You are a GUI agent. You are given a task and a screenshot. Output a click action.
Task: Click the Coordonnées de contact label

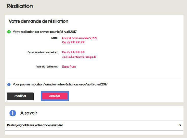pos(43,52)
